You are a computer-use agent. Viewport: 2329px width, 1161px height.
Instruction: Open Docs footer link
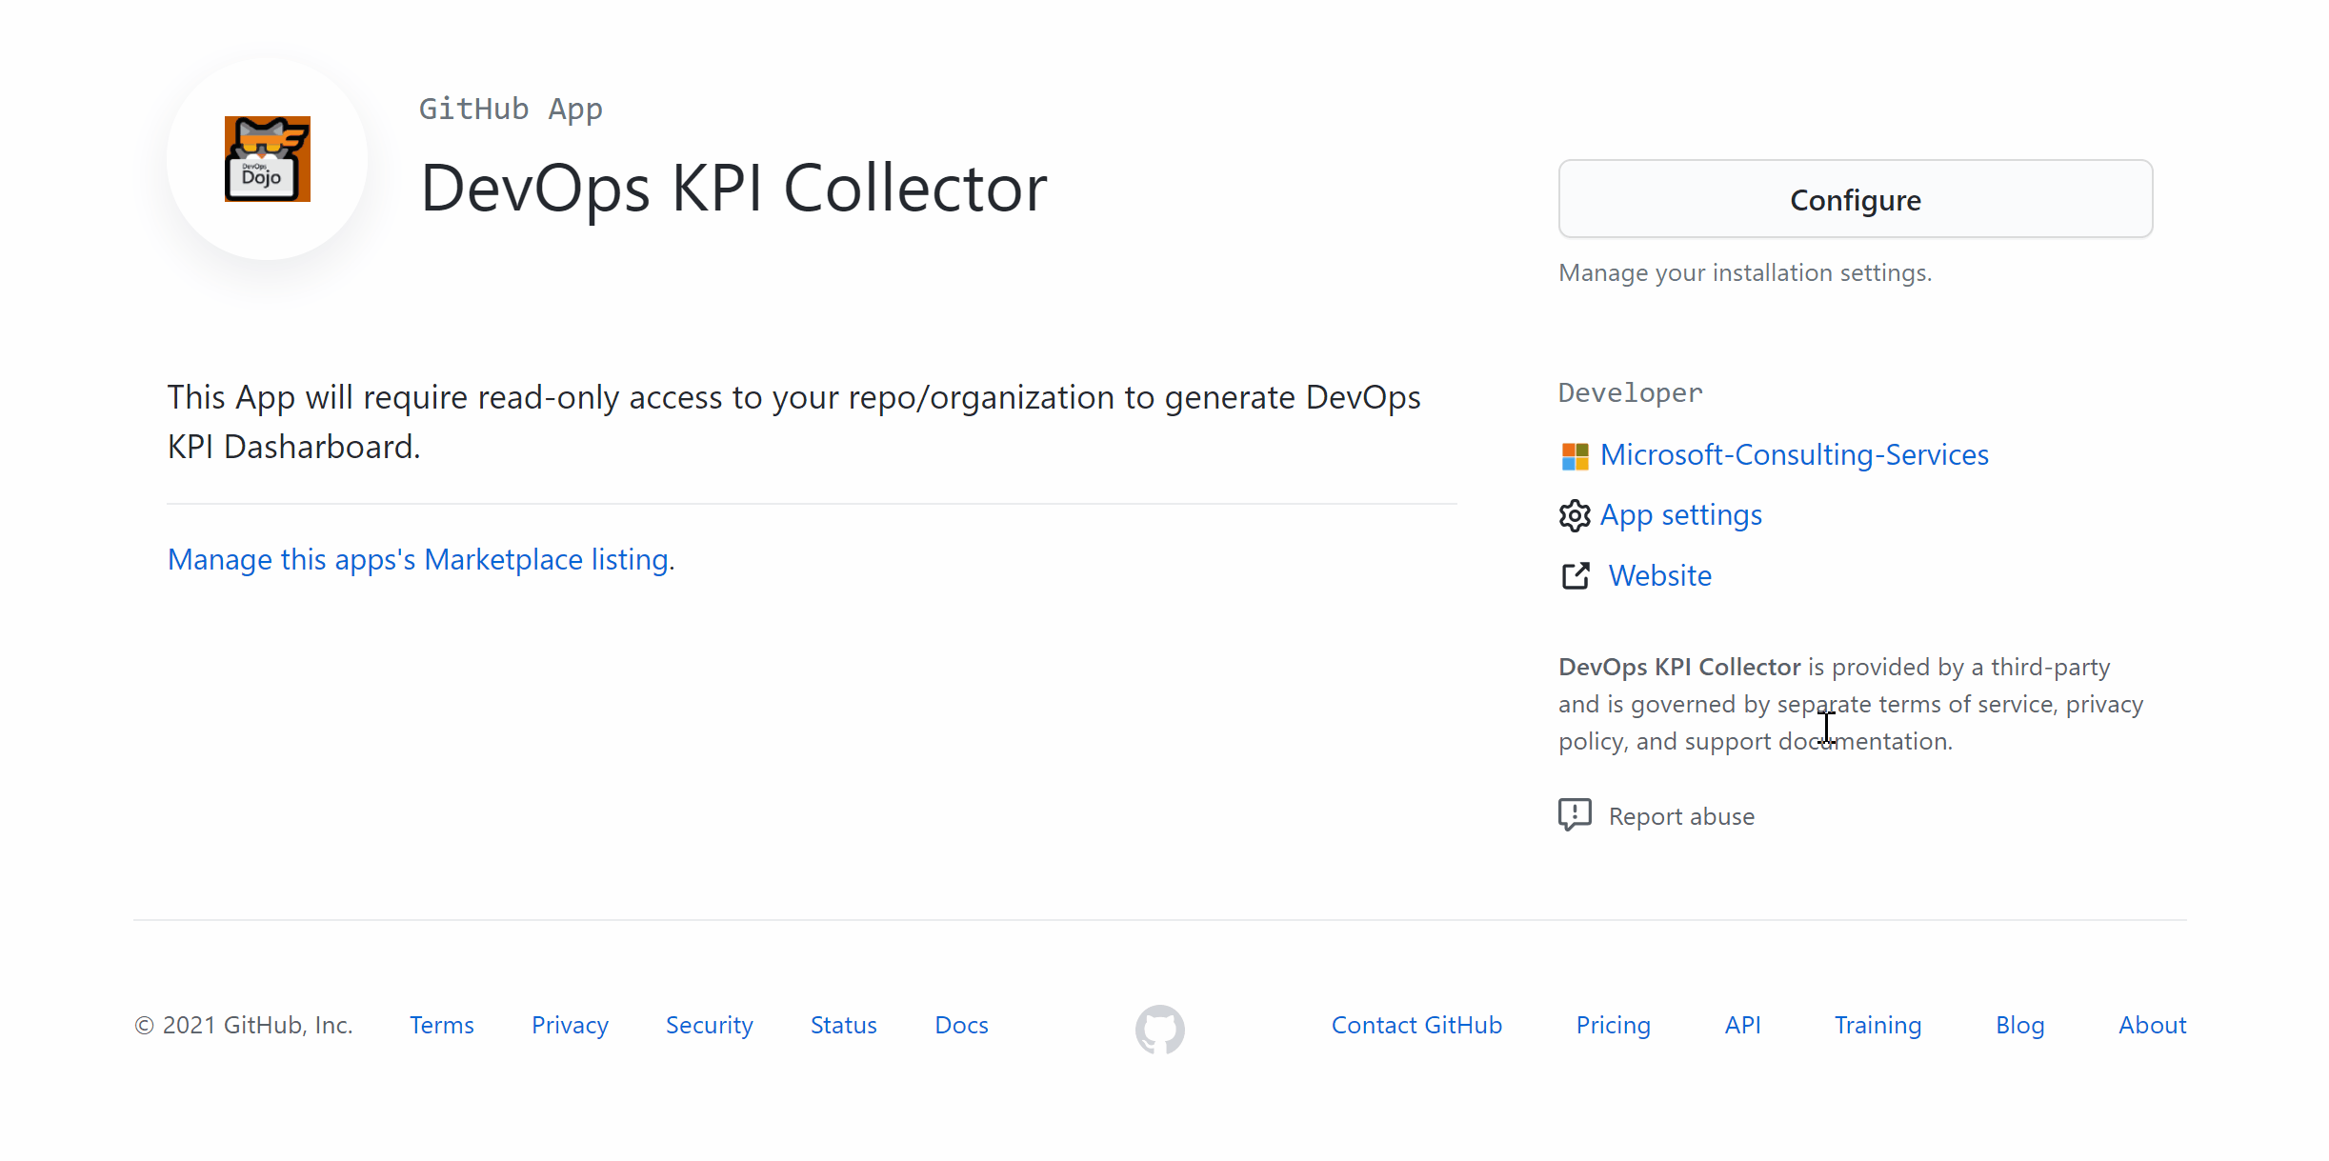coord(961,1025)
